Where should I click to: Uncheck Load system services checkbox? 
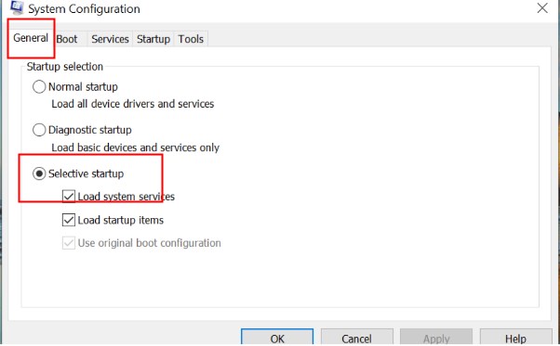pyautogui.click(x=69, y=197)
